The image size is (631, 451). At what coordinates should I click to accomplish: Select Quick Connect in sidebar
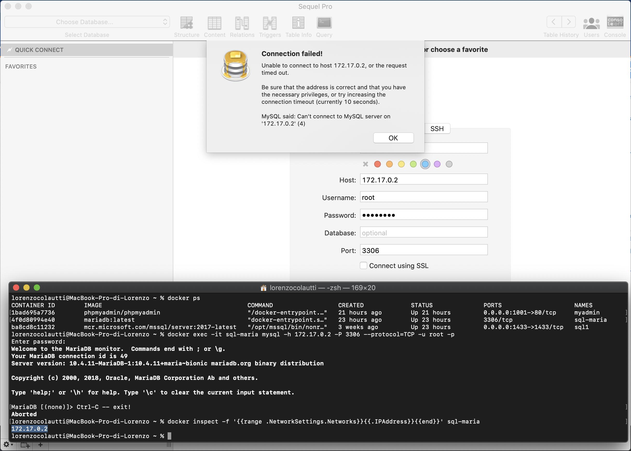pyautogui.click(x=87, y=50)
